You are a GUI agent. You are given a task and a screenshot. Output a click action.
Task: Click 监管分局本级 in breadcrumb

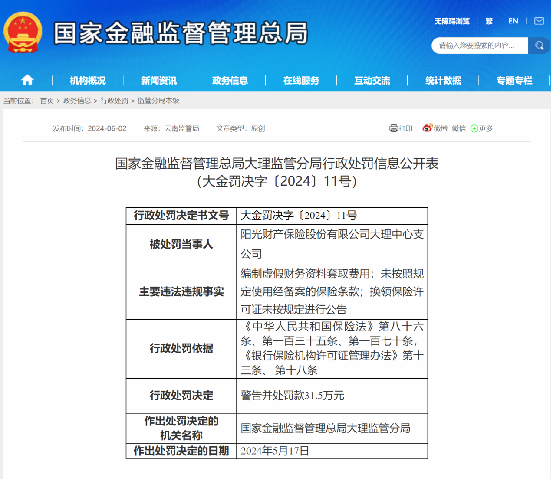pos(159,101)
